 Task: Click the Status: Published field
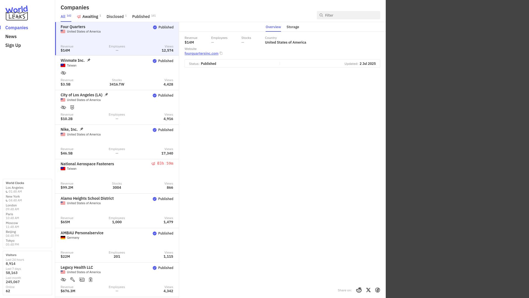click(203, 64)
